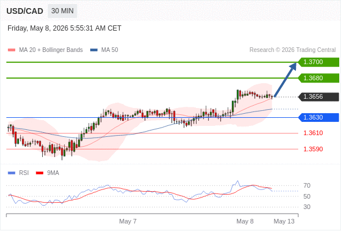Toggle the MA 50 legend label
The width and height of the screenshot is (341, 231).
tap(110, 50)
